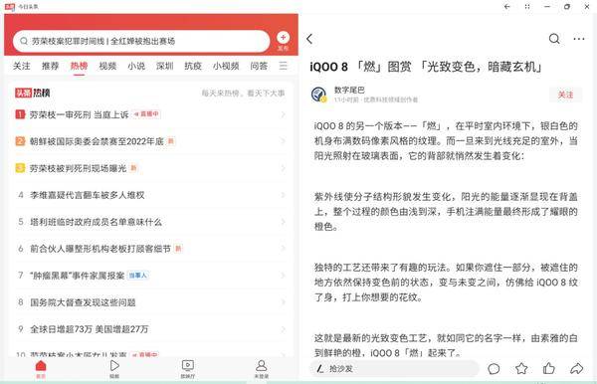597x384 pixels.
Task: Click the rank 2 badge in the hot list
Action: coord(20,141)
